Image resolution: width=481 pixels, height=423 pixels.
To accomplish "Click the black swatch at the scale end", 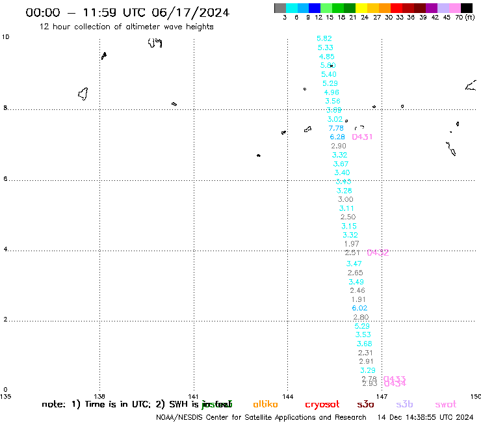I will 467,8.
